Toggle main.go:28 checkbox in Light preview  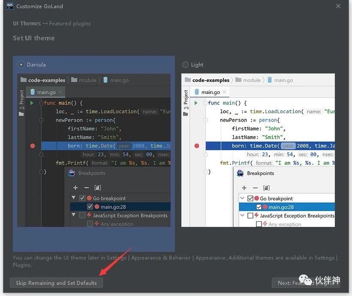(259, 207)
